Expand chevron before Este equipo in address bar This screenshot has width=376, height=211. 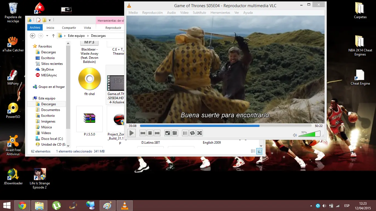point(65,36)
